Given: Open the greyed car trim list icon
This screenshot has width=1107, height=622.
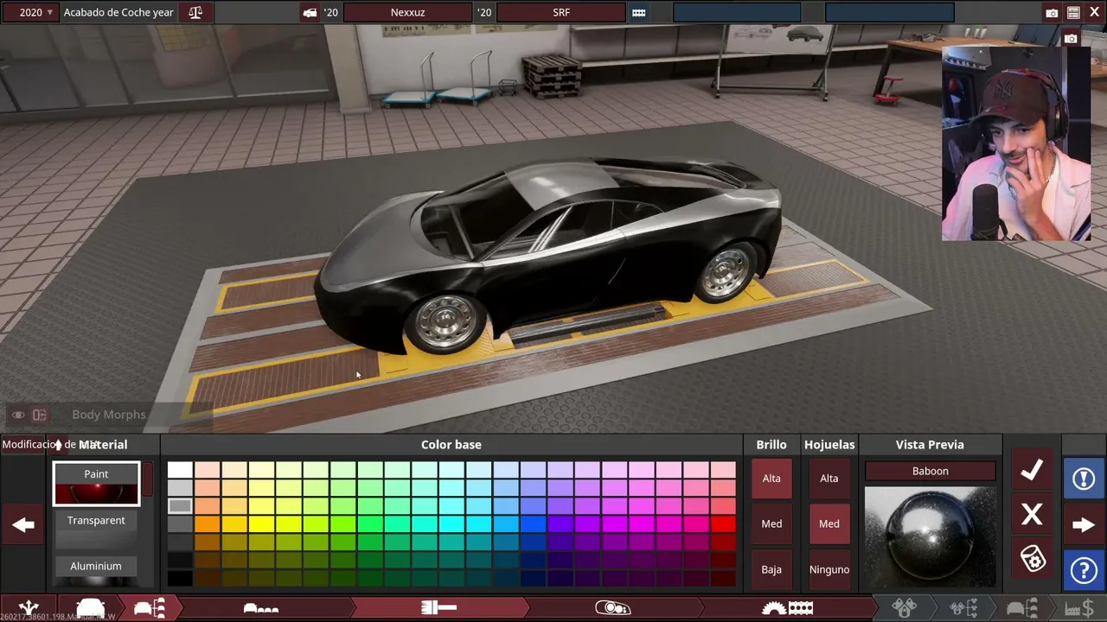Looking at the screenshot, I should click(1021, 608).
